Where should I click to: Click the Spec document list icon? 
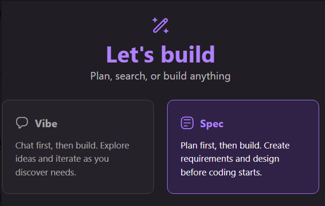point(187,123)
